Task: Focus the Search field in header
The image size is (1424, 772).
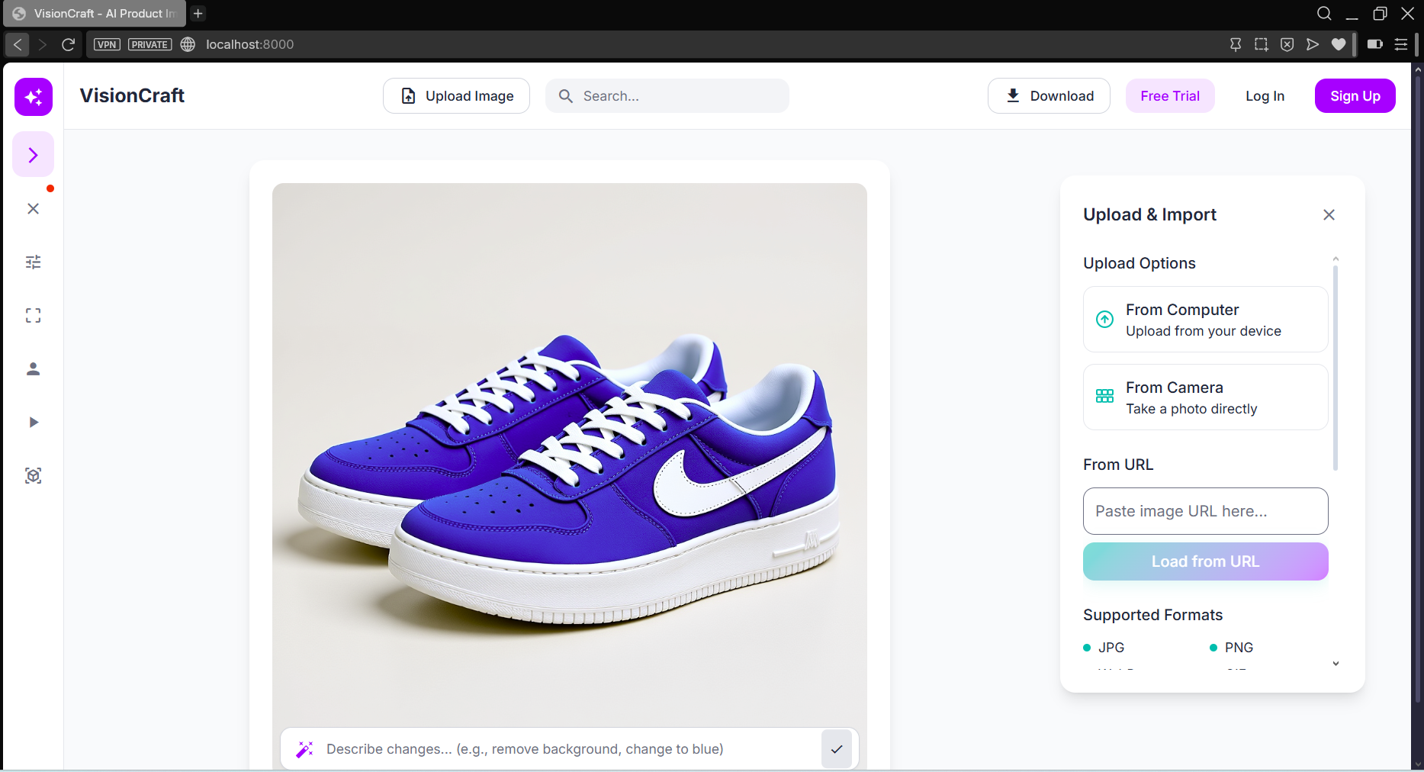Action: (x=667, y=96)
